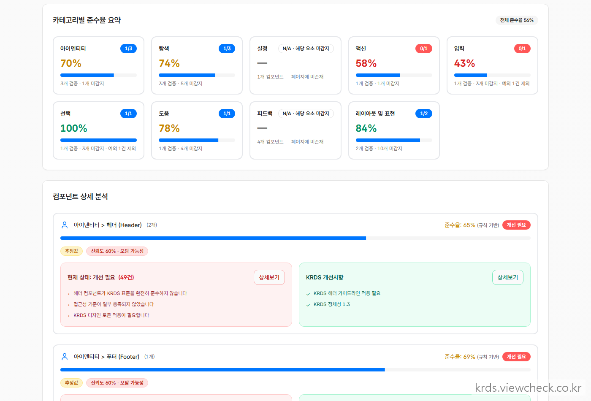591x401 pixels.
Task: Click 1개 컴포넌트 — 페이지에 미존재 in 설정
Action: tap(290, 77)
